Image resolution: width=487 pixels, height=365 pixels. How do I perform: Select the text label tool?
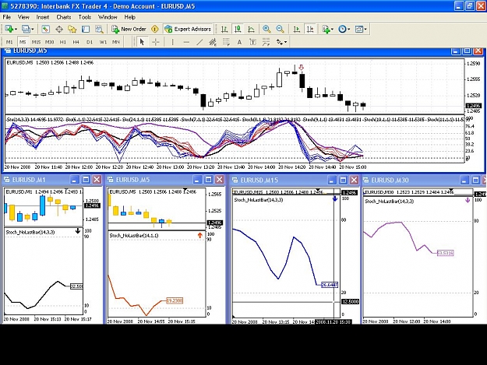click(252, 42)
